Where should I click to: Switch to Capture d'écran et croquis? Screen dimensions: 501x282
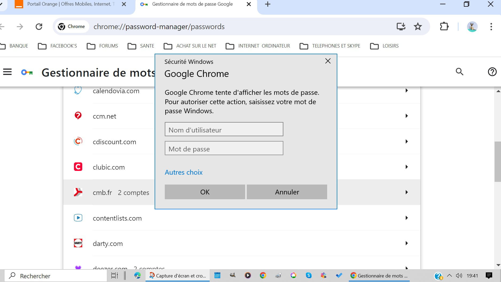(x=178, y=276)
